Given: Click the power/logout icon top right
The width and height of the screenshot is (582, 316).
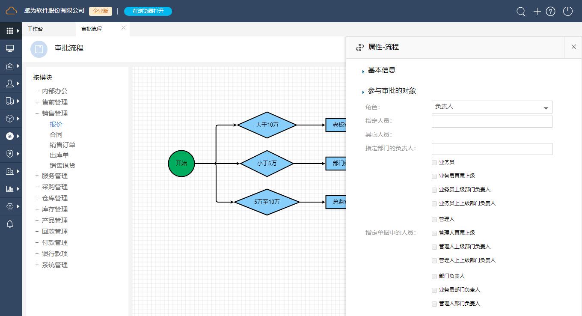Looking at the screenshot, I should pyautogui.click(x=567, y=12).
